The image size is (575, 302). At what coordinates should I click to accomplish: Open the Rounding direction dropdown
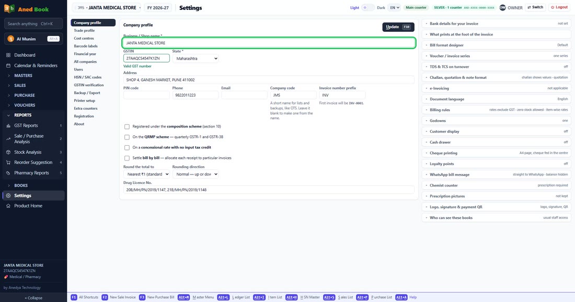(195, 174)
